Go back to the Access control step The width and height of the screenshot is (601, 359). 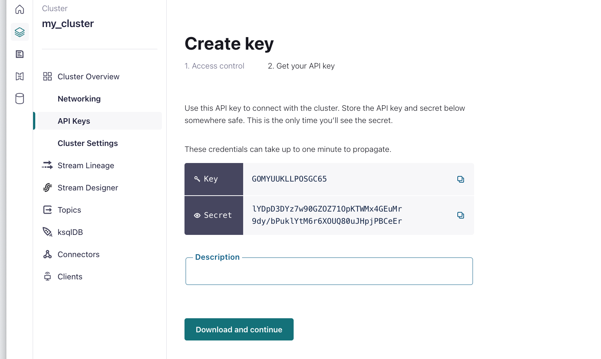pos(214,66)
